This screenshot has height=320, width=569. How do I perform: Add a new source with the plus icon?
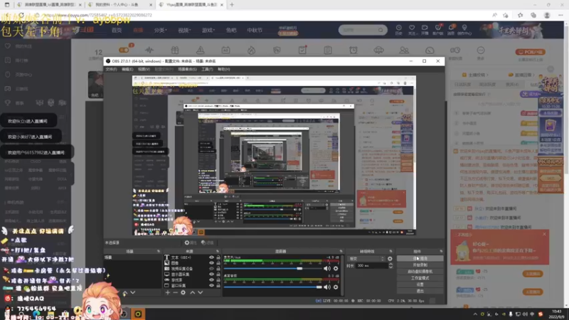coord(168,292)
